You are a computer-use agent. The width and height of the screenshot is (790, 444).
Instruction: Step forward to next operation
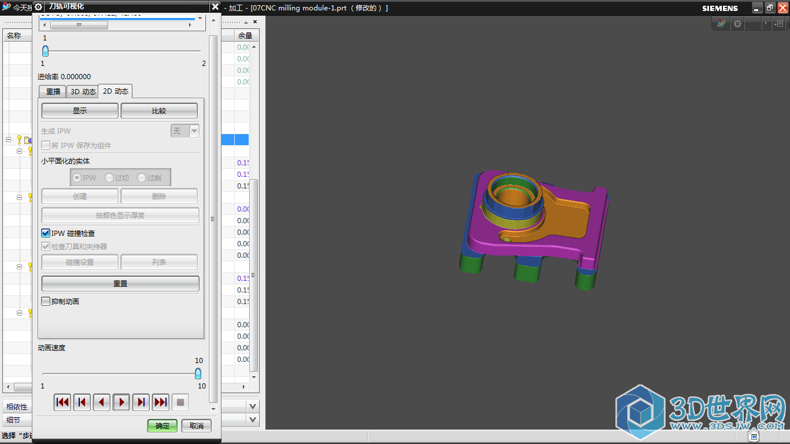tap(141, 402)
